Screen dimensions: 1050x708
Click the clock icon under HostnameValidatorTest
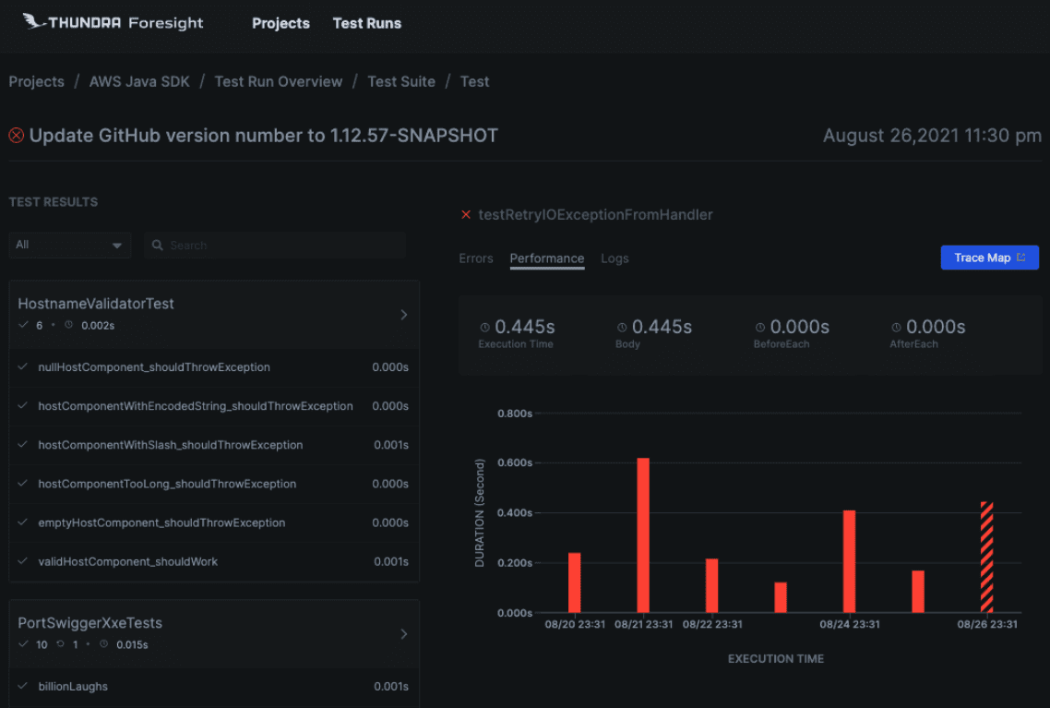tap(68, 325)
